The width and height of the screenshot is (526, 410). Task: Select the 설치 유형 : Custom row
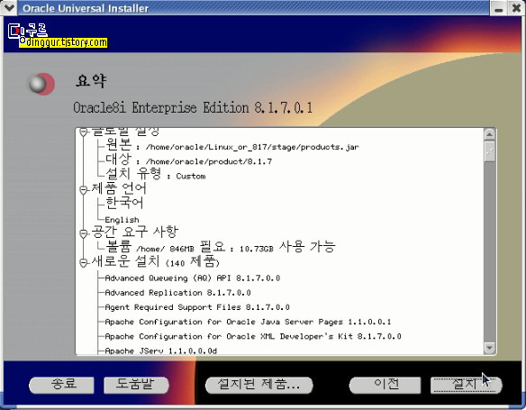[x=155, y=174]
